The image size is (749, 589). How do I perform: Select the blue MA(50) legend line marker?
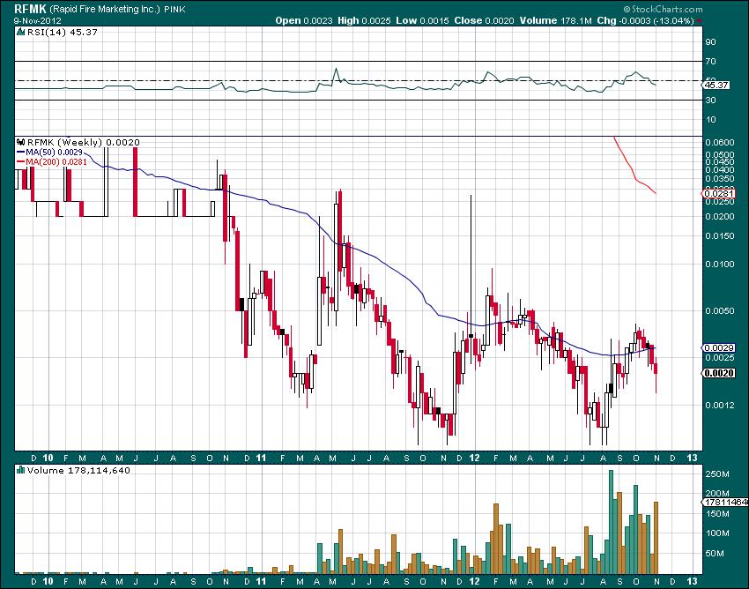click(20, 152)
